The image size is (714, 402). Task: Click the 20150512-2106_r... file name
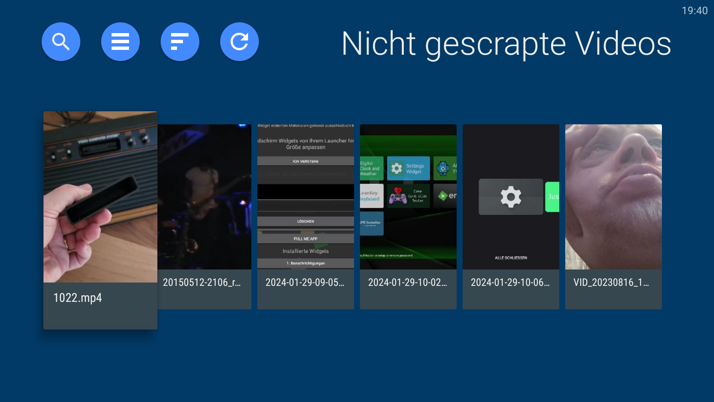[x=202, y=283]
